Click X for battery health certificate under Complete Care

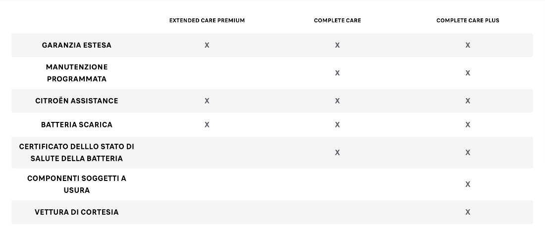pyautogui.click(x=337, y=153)
